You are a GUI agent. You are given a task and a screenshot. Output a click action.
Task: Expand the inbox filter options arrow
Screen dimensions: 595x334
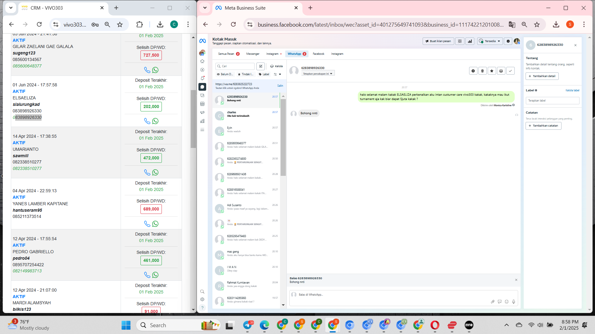click(280, 74)
